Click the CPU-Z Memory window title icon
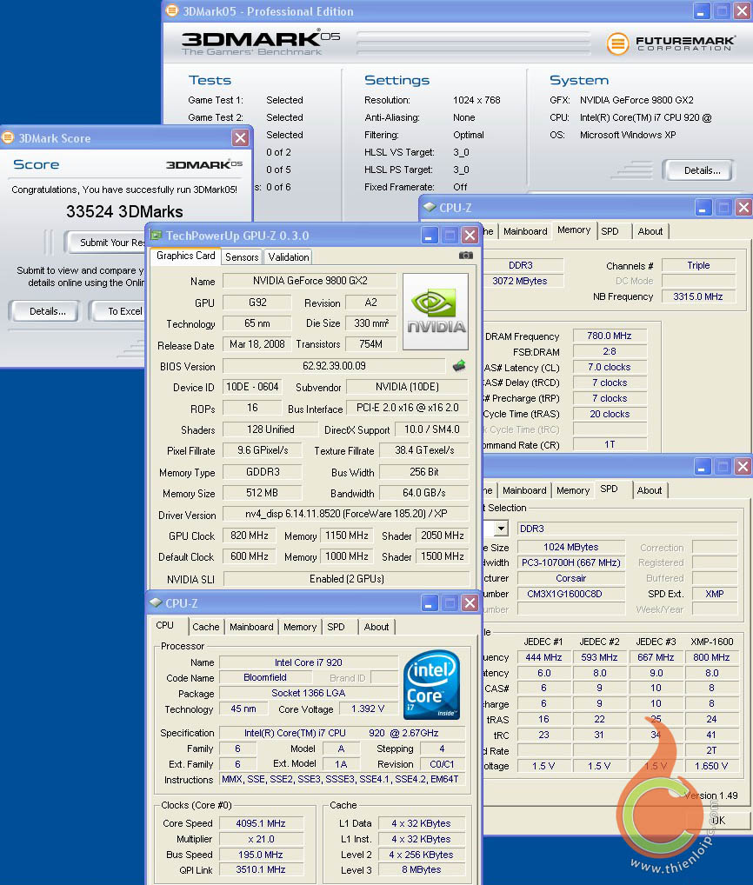Screen dimensions: 753x885 [x=430, y=207]
